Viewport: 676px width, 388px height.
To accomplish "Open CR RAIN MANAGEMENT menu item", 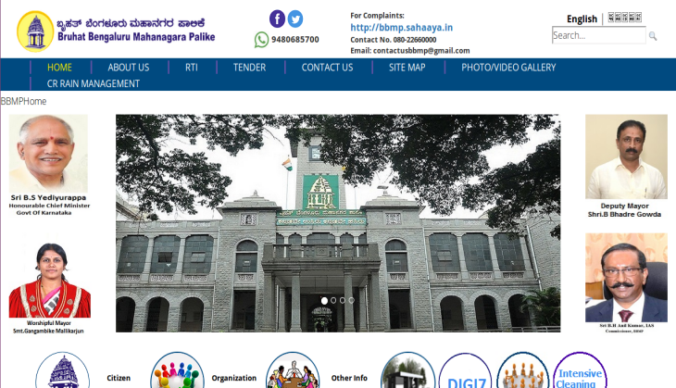I will tap(94, 83).
